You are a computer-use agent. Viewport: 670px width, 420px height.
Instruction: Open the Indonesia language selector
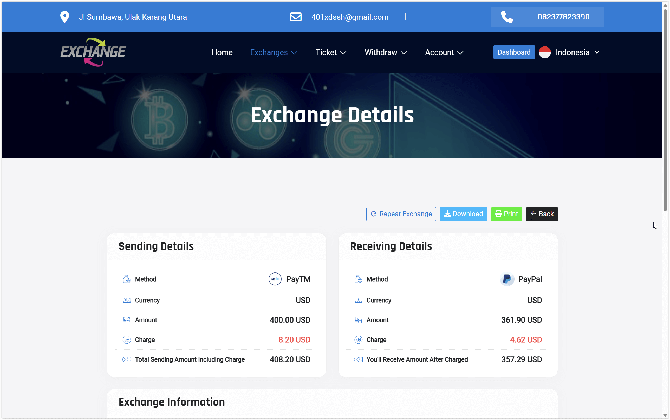577,52
